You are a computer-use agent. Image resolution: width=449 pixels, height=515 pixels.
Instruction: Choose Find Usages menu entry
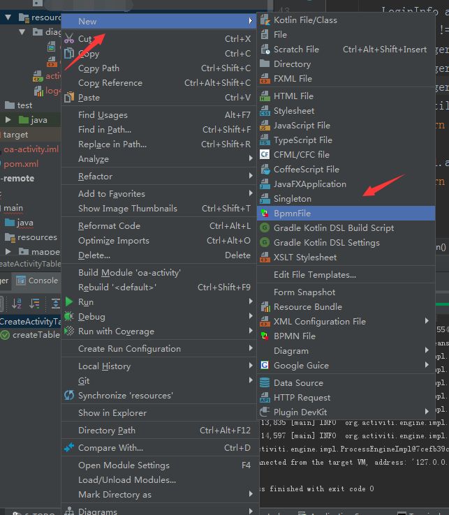point(159,115)
